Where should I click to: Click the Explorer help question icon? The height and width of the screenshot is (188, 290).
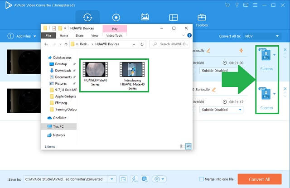point(189,35)
